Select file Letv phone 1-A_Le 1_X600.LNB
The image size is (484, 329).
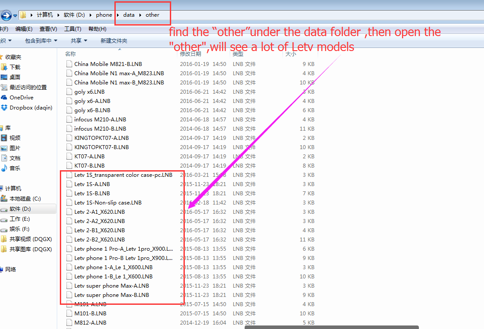click(113, 267)
